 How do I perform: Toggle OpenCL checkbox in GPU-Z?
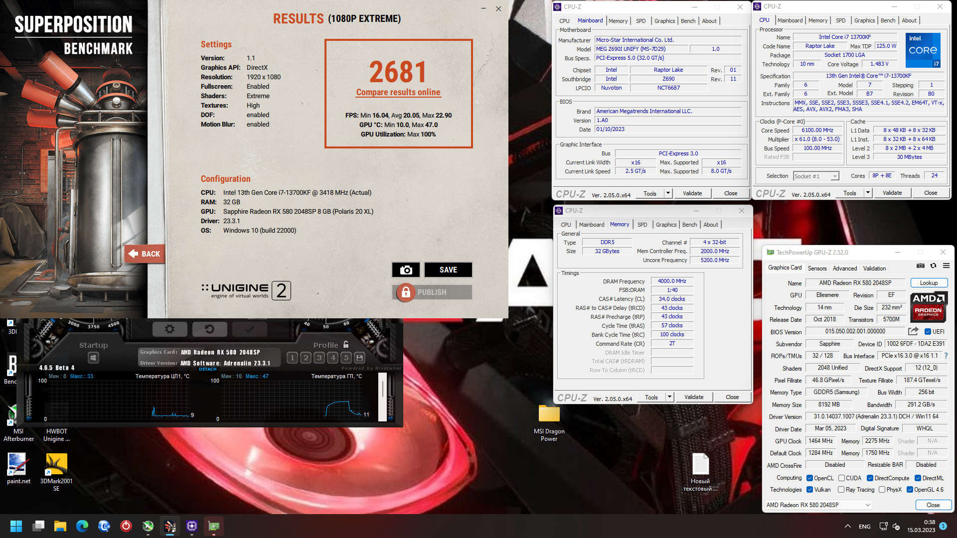point(809,478)
